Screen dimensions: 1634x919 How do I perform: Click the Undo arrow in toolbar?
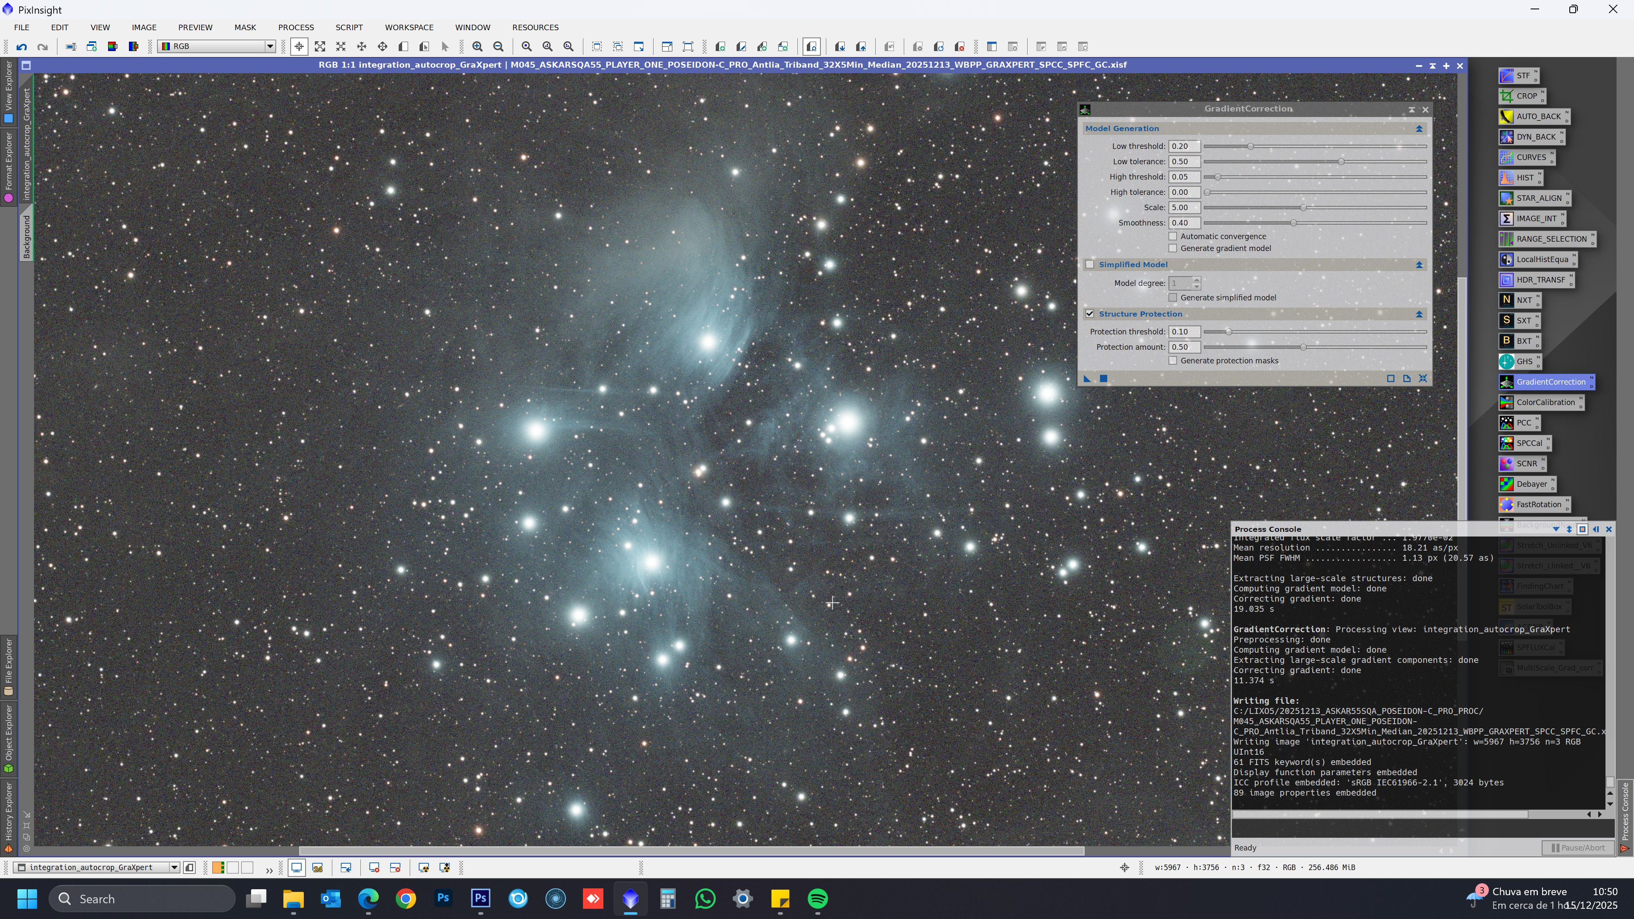[22, 46]
